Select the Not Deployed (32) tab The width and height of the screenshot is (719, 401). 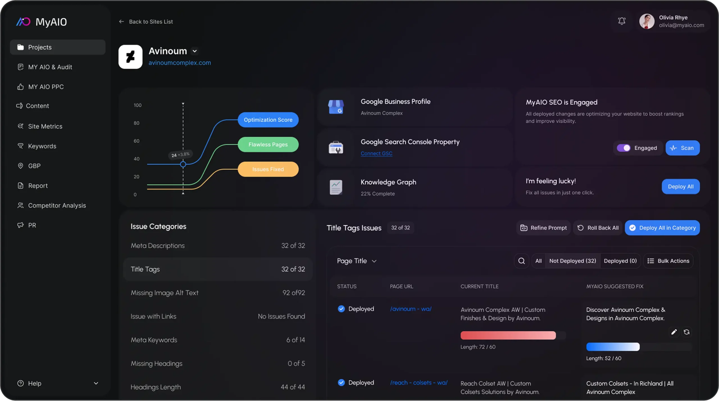point(572,261)
